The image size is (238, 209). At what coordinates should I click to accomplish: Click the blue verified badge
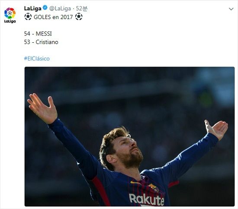coord(45,8)
